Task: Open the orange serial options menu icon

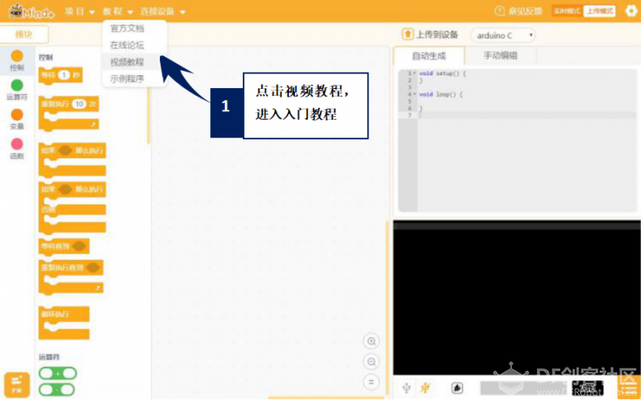Action: coord(629,388)
